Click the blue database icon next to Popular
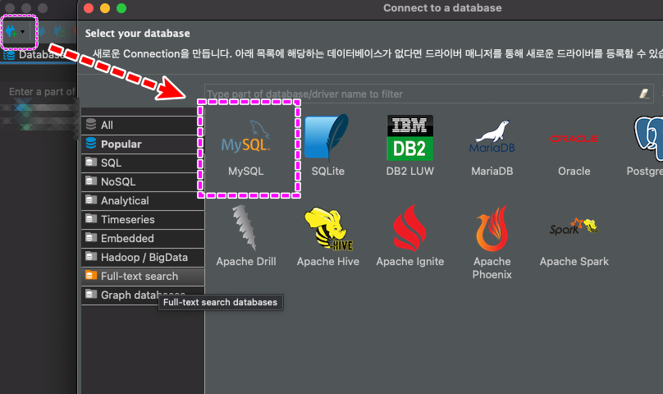The width and height of the screenshot is (663, 394). [91, 143]
